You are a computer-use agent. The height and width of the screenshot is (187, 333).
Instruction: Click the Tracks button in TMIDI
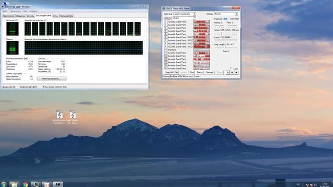coord(200,73)
